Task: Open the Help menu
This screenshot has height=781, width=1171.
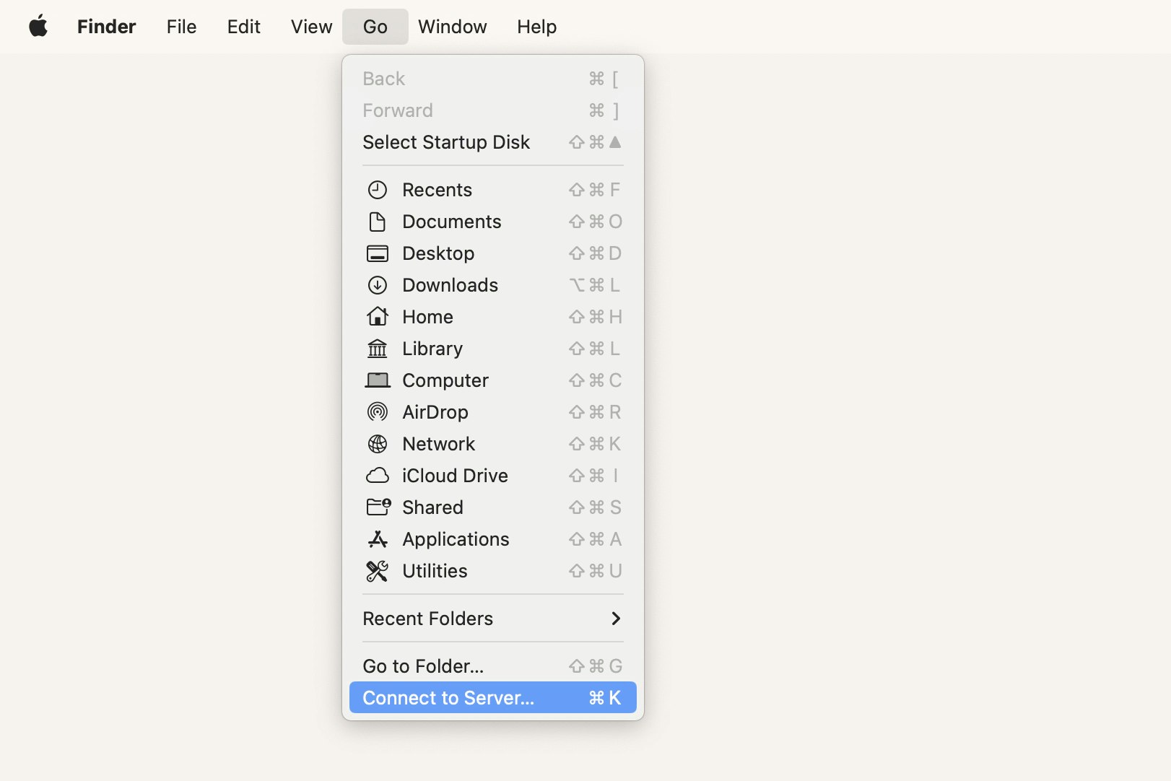Action: pyautogui.click(x=536, y=27)
